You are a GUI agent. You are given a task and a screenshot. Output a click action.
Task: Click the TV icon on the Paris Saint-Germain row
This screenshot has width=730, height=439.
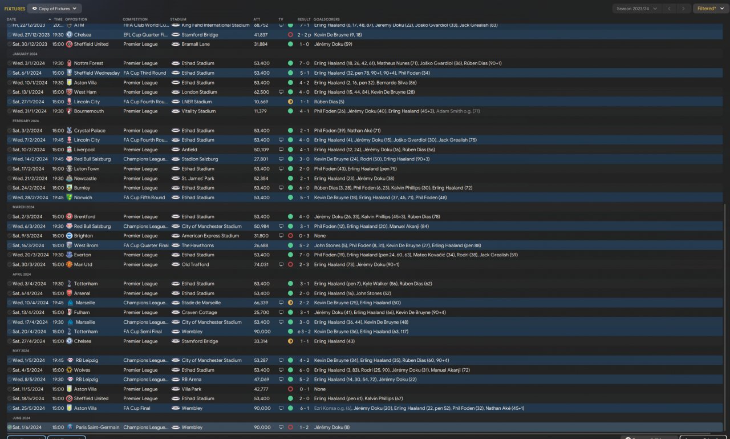(x=281, y=427)
